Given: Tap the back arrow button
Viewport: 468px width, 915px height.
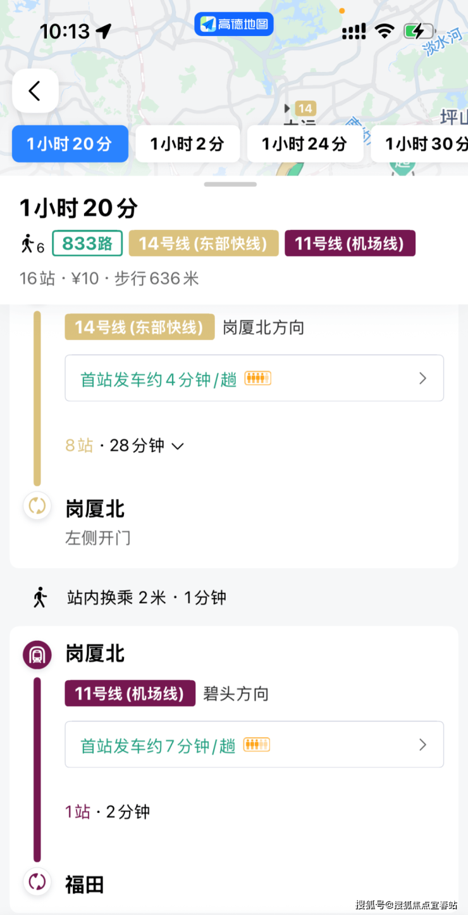Looking at the screenshot, I should point(35,91).
